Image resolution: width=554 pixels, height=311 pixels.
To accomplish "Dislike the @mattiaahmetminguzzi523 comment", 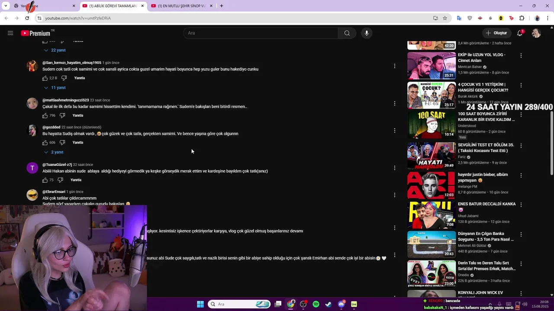I will [x=62, y=116].
